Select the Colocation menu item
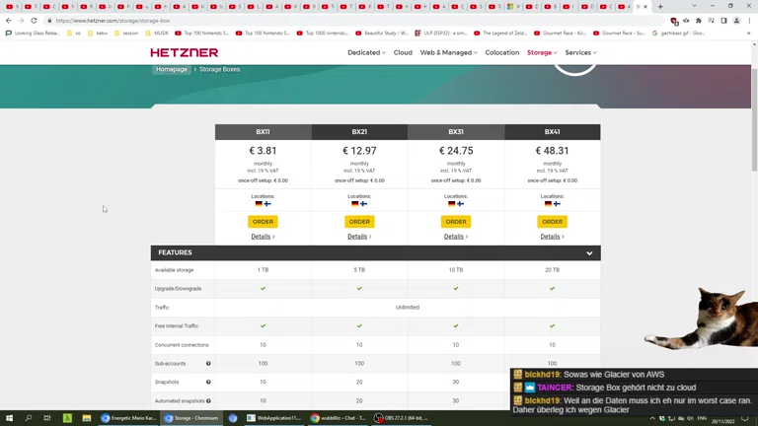 tap(501, 52)
